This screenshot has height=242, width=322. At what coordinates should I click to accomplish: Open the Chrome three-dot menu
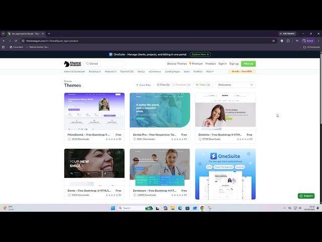pos(318,41)
